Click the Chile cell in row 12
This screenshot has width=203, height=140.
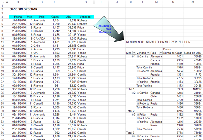point(42,46)
